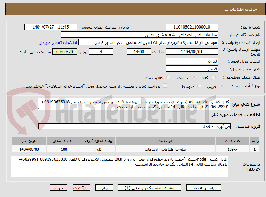Click the کد خدمت column header
This screenshot has height=197, width=266.
(232, 141)
